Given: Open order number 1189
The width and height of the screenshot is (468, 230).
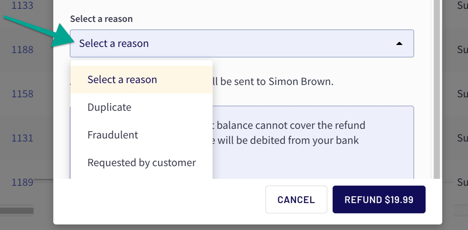Looking at the screenshot, I should tap(22, 182).
